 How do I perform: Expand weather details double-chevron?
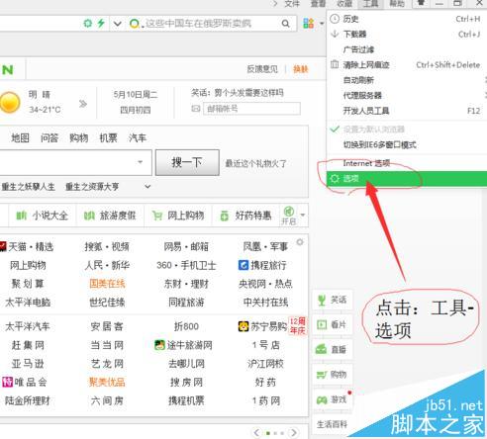pos(83,104)
